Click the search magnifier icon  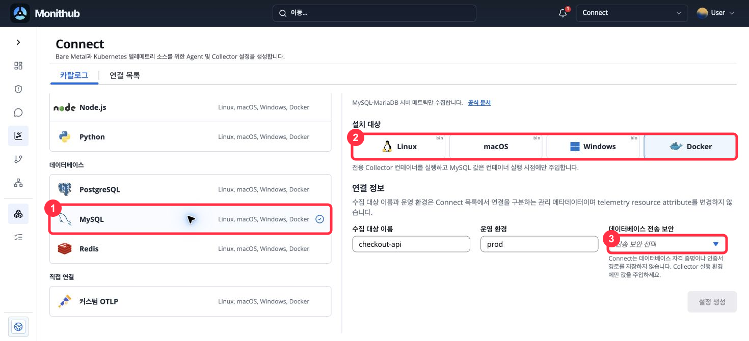283,13
